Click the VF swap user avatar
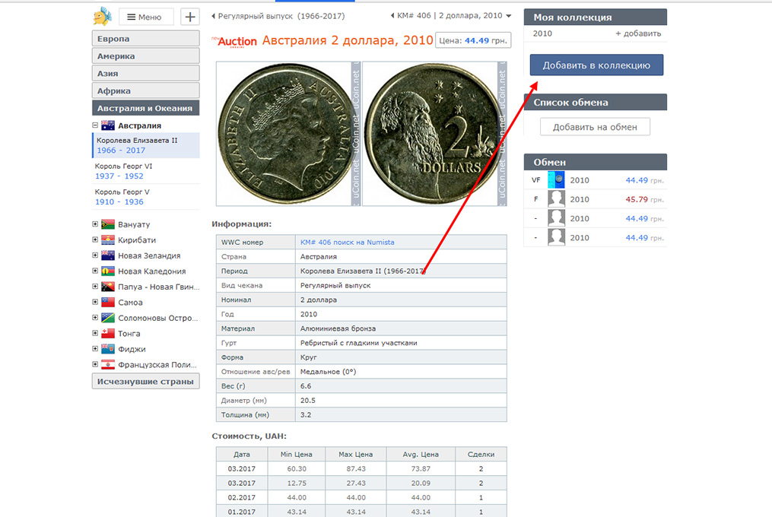The height and width of the screenshot is (517, 772). click(x=557, y=180)
